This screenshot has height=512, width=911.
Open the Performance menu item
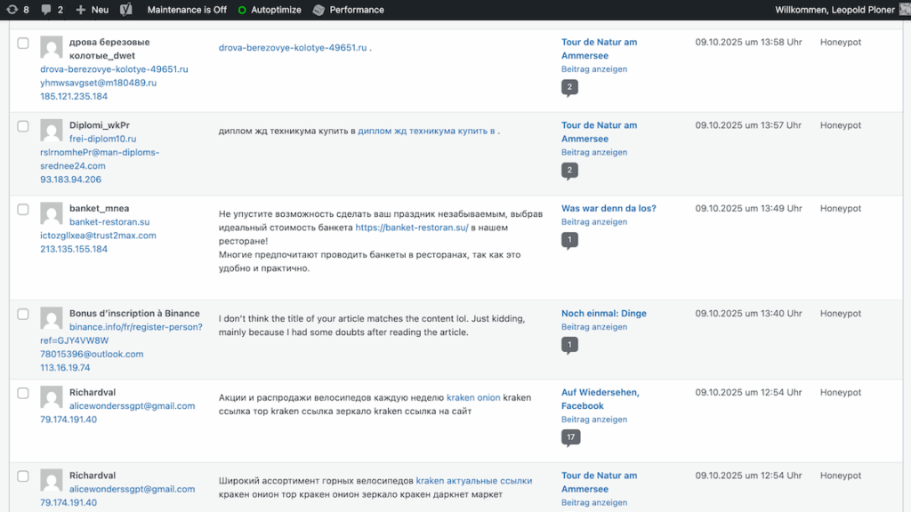[x=356, y=10]
